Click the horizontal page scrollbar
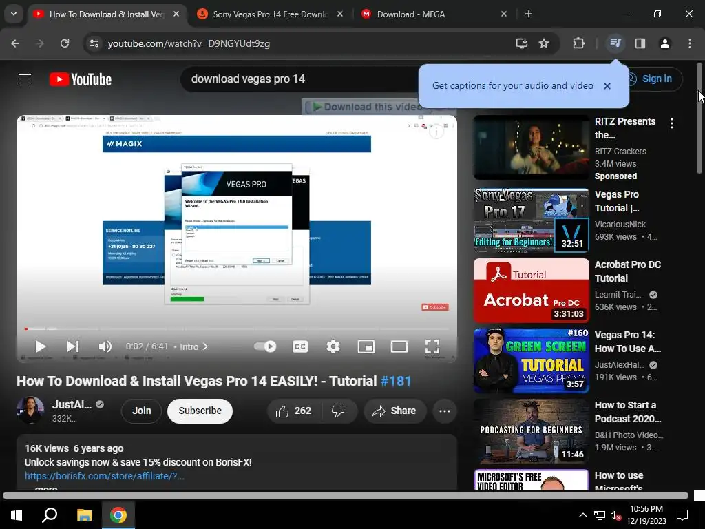This screenshot has height=529, width=705. click(x=346, y=496)
